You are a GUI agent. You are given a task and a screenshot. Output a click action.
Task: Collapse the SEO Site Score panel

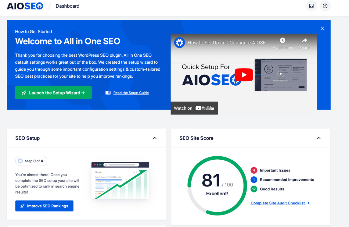point(319,138)
